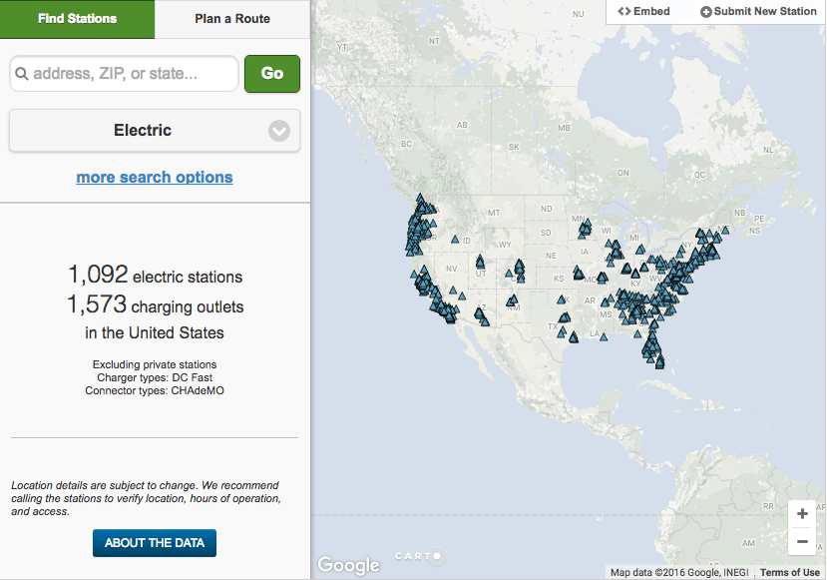Viewport: 827px width, 580px height.
Task: Select a station marker near Florida
Action: click(x=653, y=344)
